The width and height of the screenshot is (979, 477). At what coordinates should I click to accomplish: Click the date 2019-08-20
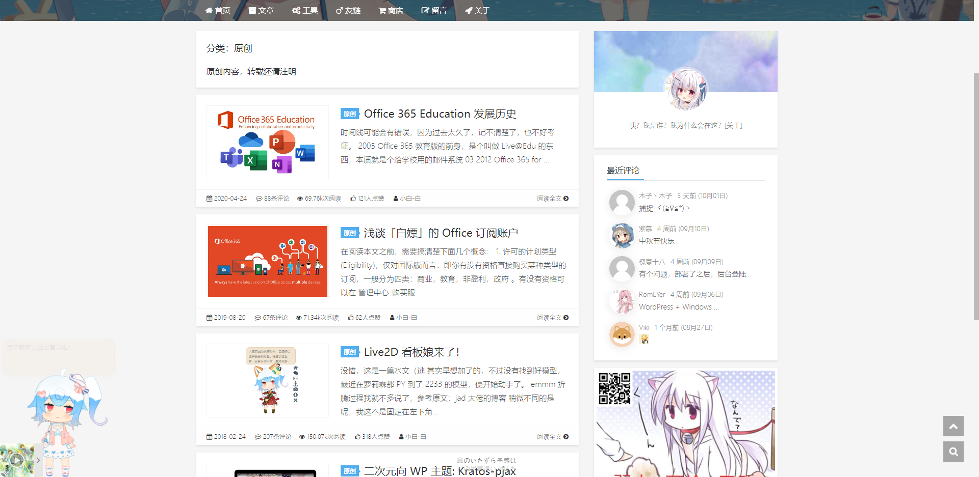click(x=229, y=318)
